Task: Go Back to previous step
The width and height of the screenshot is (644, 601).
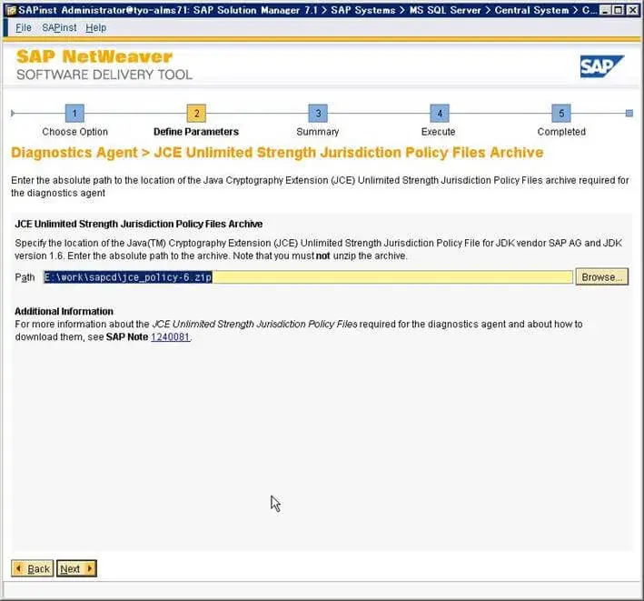Action: [32, 568]
